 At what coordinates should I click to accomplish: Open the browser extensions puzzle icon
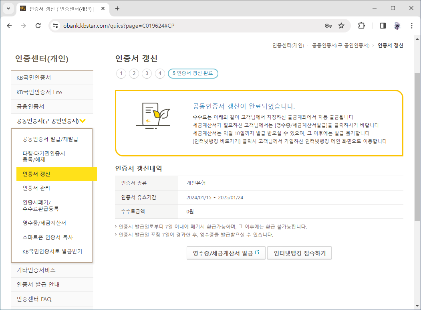point(361,26)
